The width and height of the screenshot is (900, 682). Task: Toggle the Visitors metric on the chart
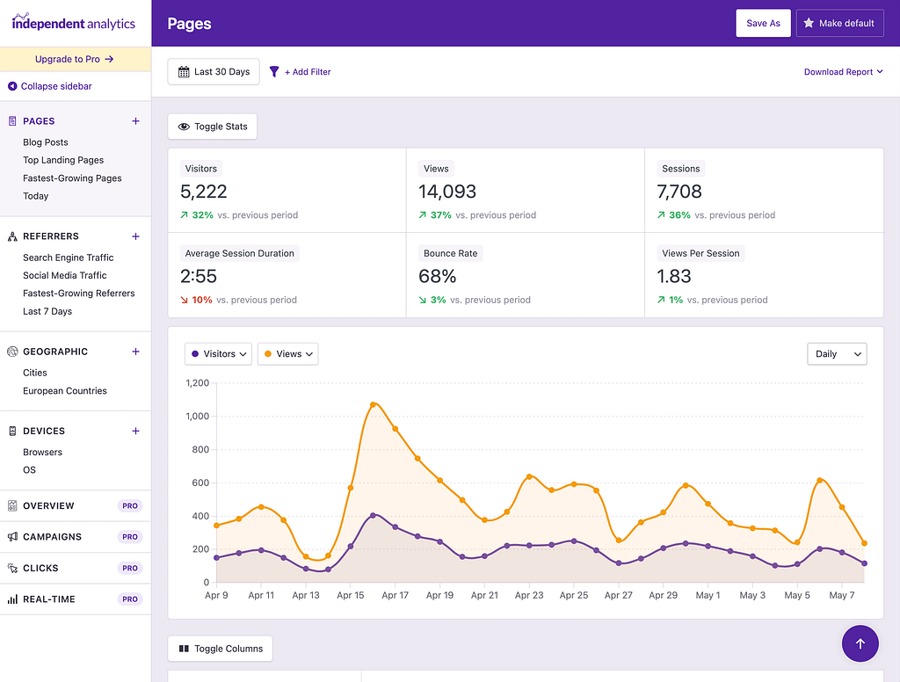217,353
